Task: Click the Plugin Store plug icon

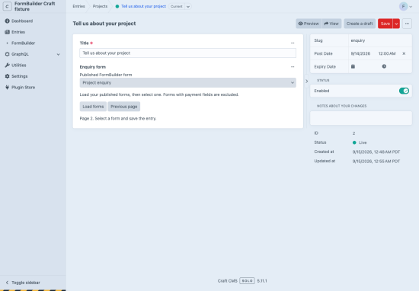Action: [7, 88]
